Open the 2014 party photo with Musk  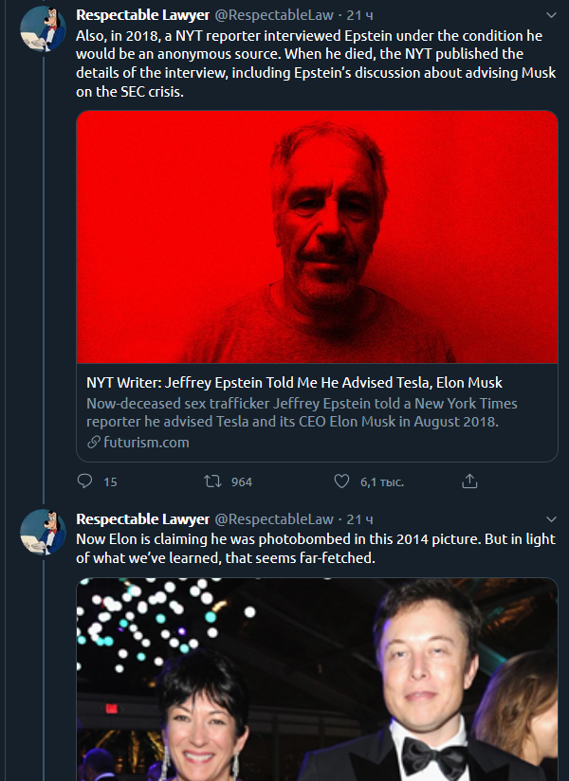tap(318, 680)
